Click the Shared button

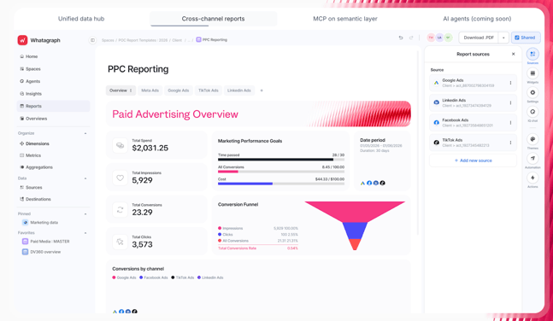(526, 38)
